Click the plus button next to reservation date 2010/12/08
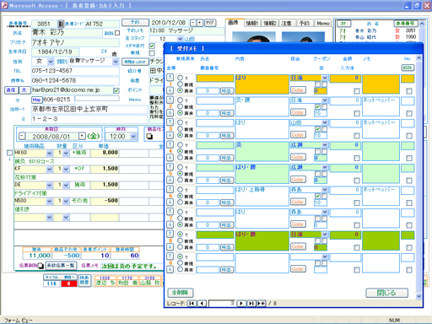Image resolution: width=432 pixels, height=324 pixels. 200,23
